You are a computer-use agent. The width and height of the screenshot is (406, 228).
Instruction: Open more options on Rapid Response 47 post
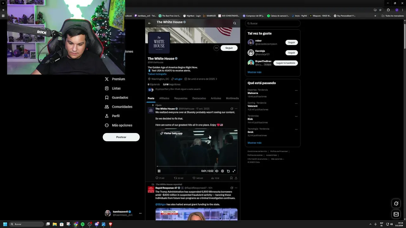(x=236, y=188)
